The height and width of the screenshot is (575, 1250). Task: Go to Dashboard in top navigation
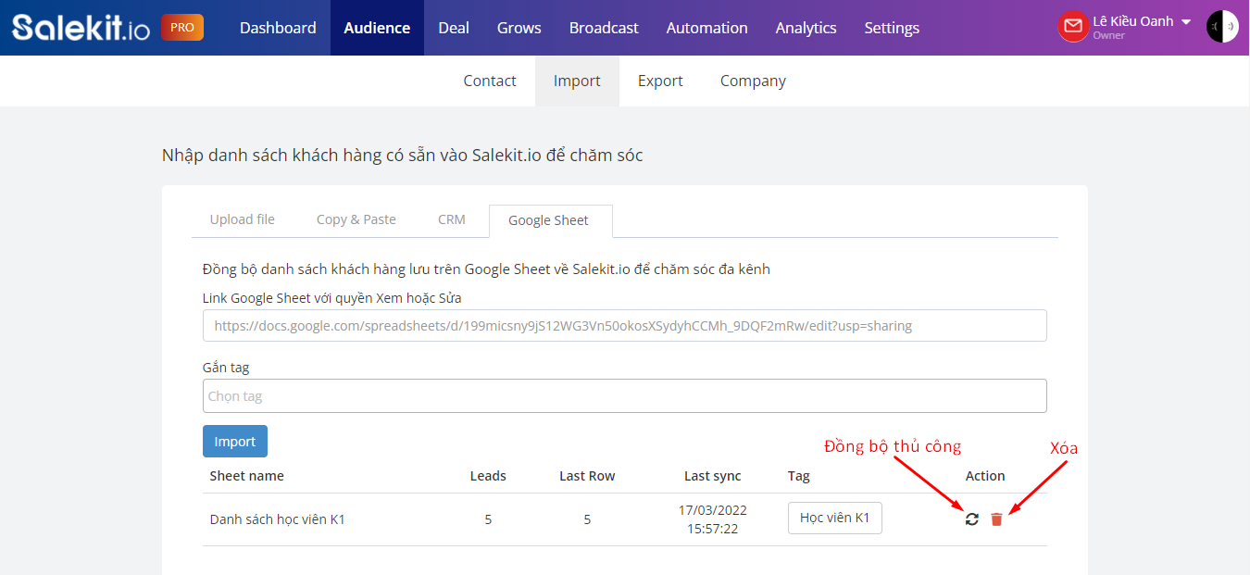(278, 28)
